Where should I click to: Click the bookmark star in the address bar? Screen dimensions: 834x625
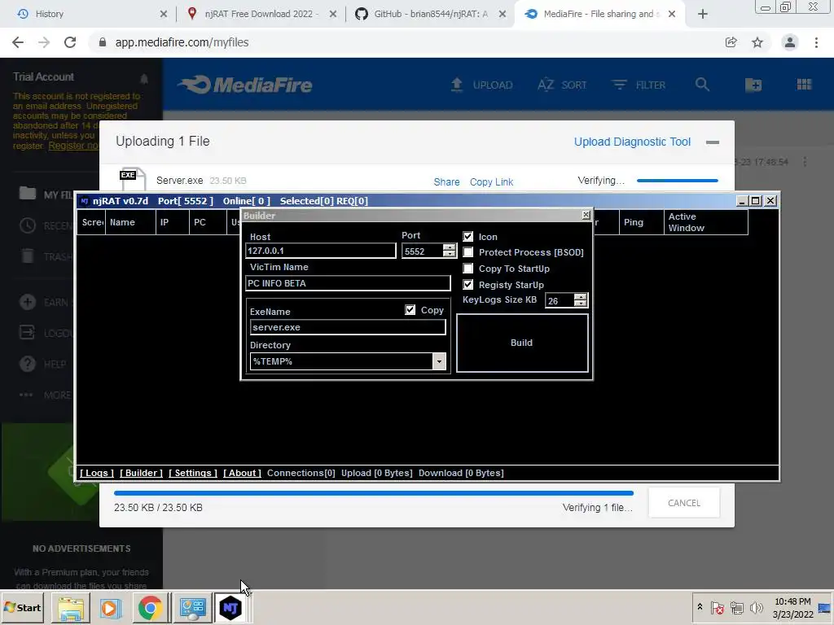757,42
